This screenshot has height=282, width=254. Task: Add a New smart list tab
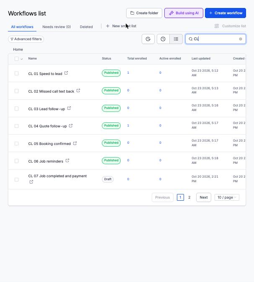click(121, 26)
